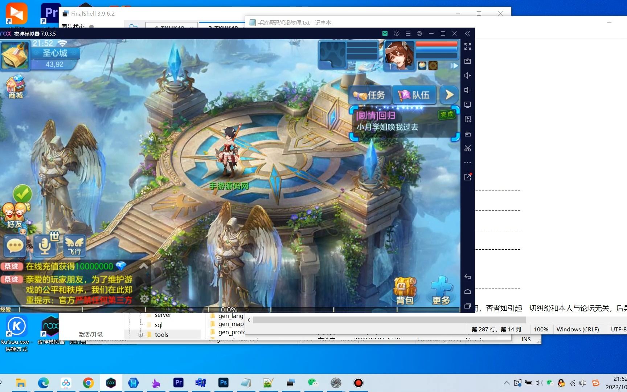Viewport: 627px width, 392px height.
Task: Click 激活/升级 link in FinalShell
Action: [x=90, y=334]
